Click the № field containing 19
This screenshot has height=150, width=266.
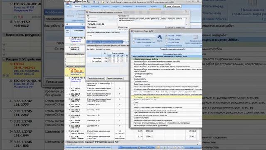click(x=92, y=18)
